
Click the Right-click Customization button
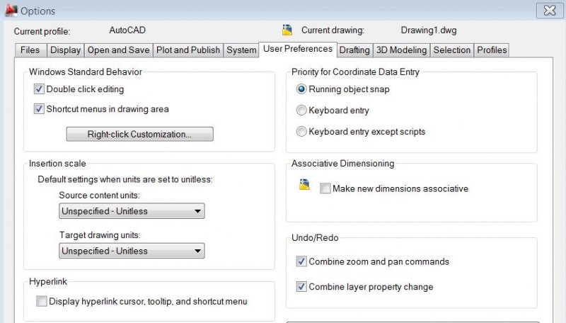(139, 134)
